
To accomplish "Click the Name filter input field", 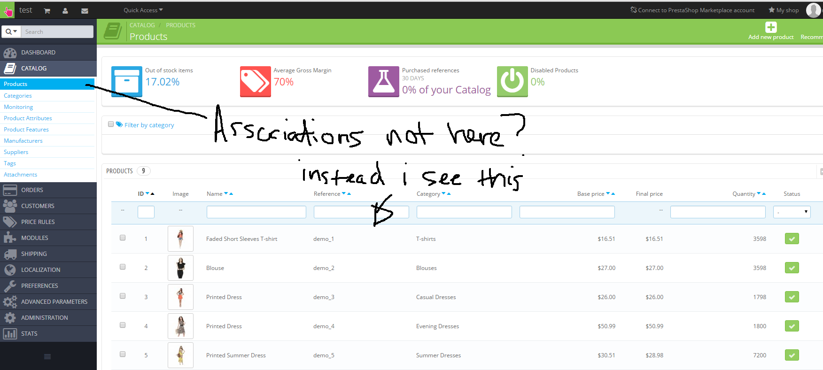I will (256, 212).
